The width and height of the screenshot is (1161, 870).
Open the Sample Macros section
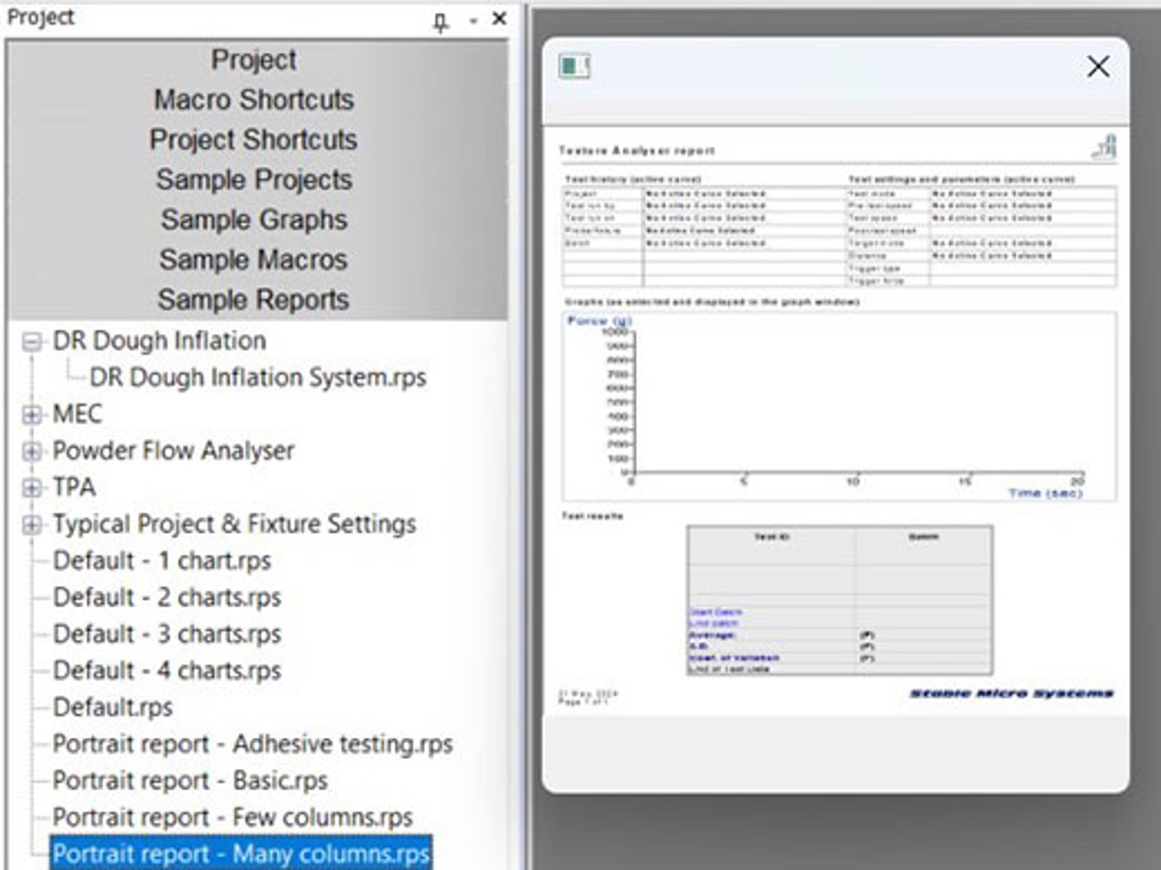[254, 259]
